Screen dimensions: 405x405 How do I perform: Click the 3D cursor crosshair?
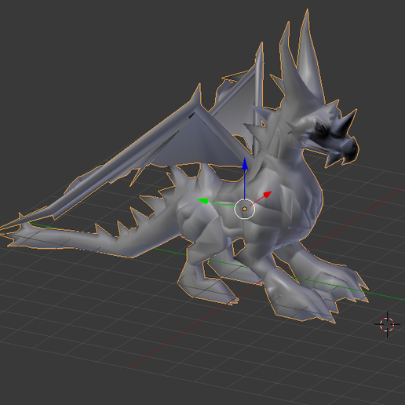387,324
